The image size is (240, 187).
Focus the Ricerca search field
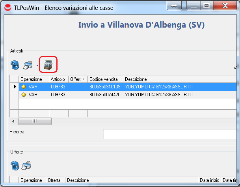point(170,134)
